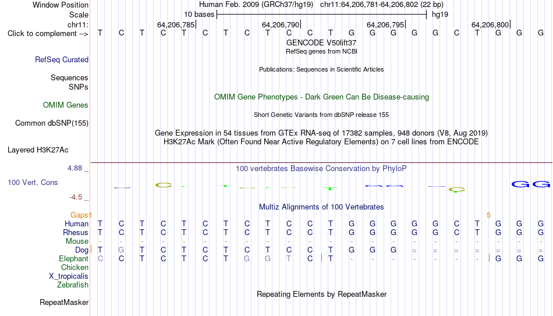The height and width of the screenshot is (316, 553).
Task: Click 'Repeating Elements by RepeatMasker' title
Action: point(321,294)
